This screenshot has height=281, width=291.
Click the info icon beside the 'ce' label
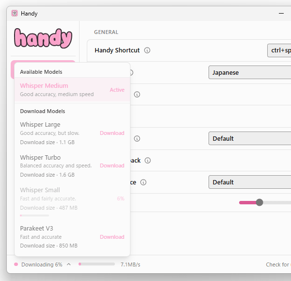click(x=143, y=182)
